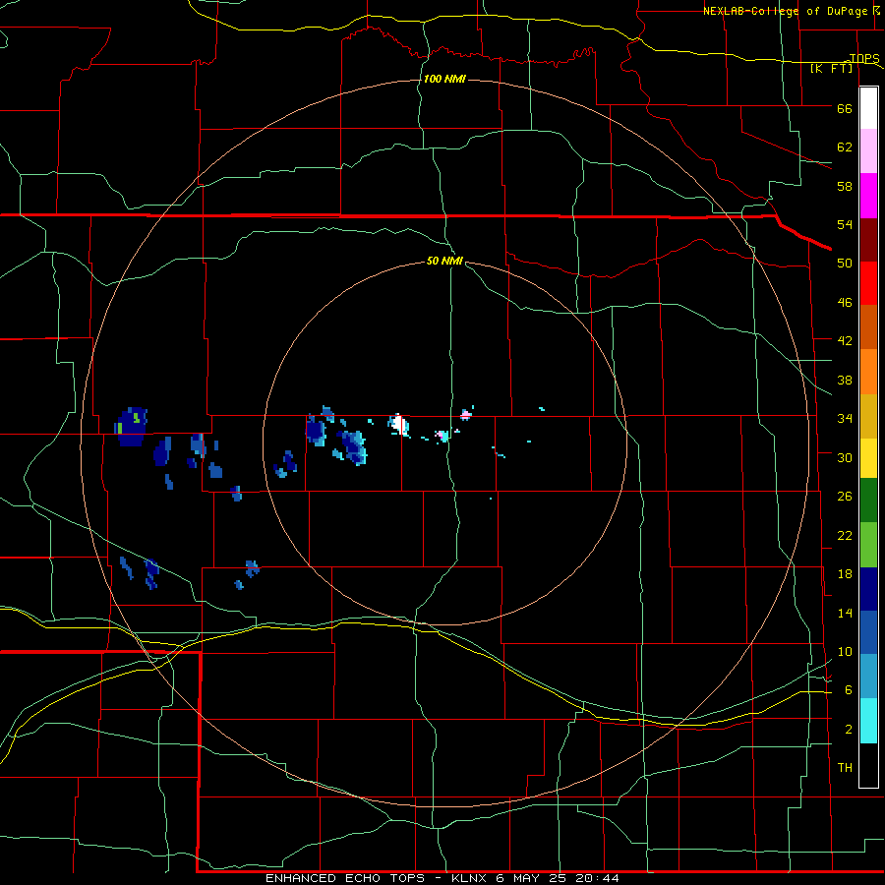Select the gold legend swatch near 34
Viewport: 885px width, 885px height.
coord(868,416)
